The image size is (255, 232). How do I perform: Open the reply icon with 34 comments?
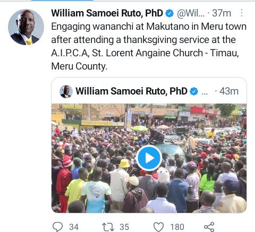click(58, 227)
